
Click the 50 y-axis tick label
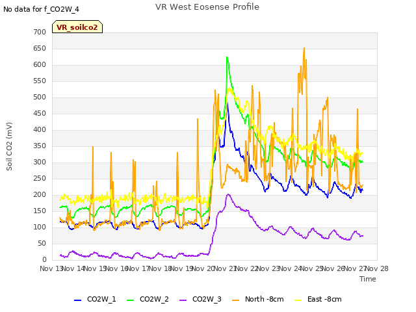pos(42,243)
